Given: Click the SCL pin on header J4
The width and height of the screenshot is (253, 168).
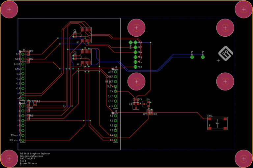Looking at the screenshot, I should 23,54.
